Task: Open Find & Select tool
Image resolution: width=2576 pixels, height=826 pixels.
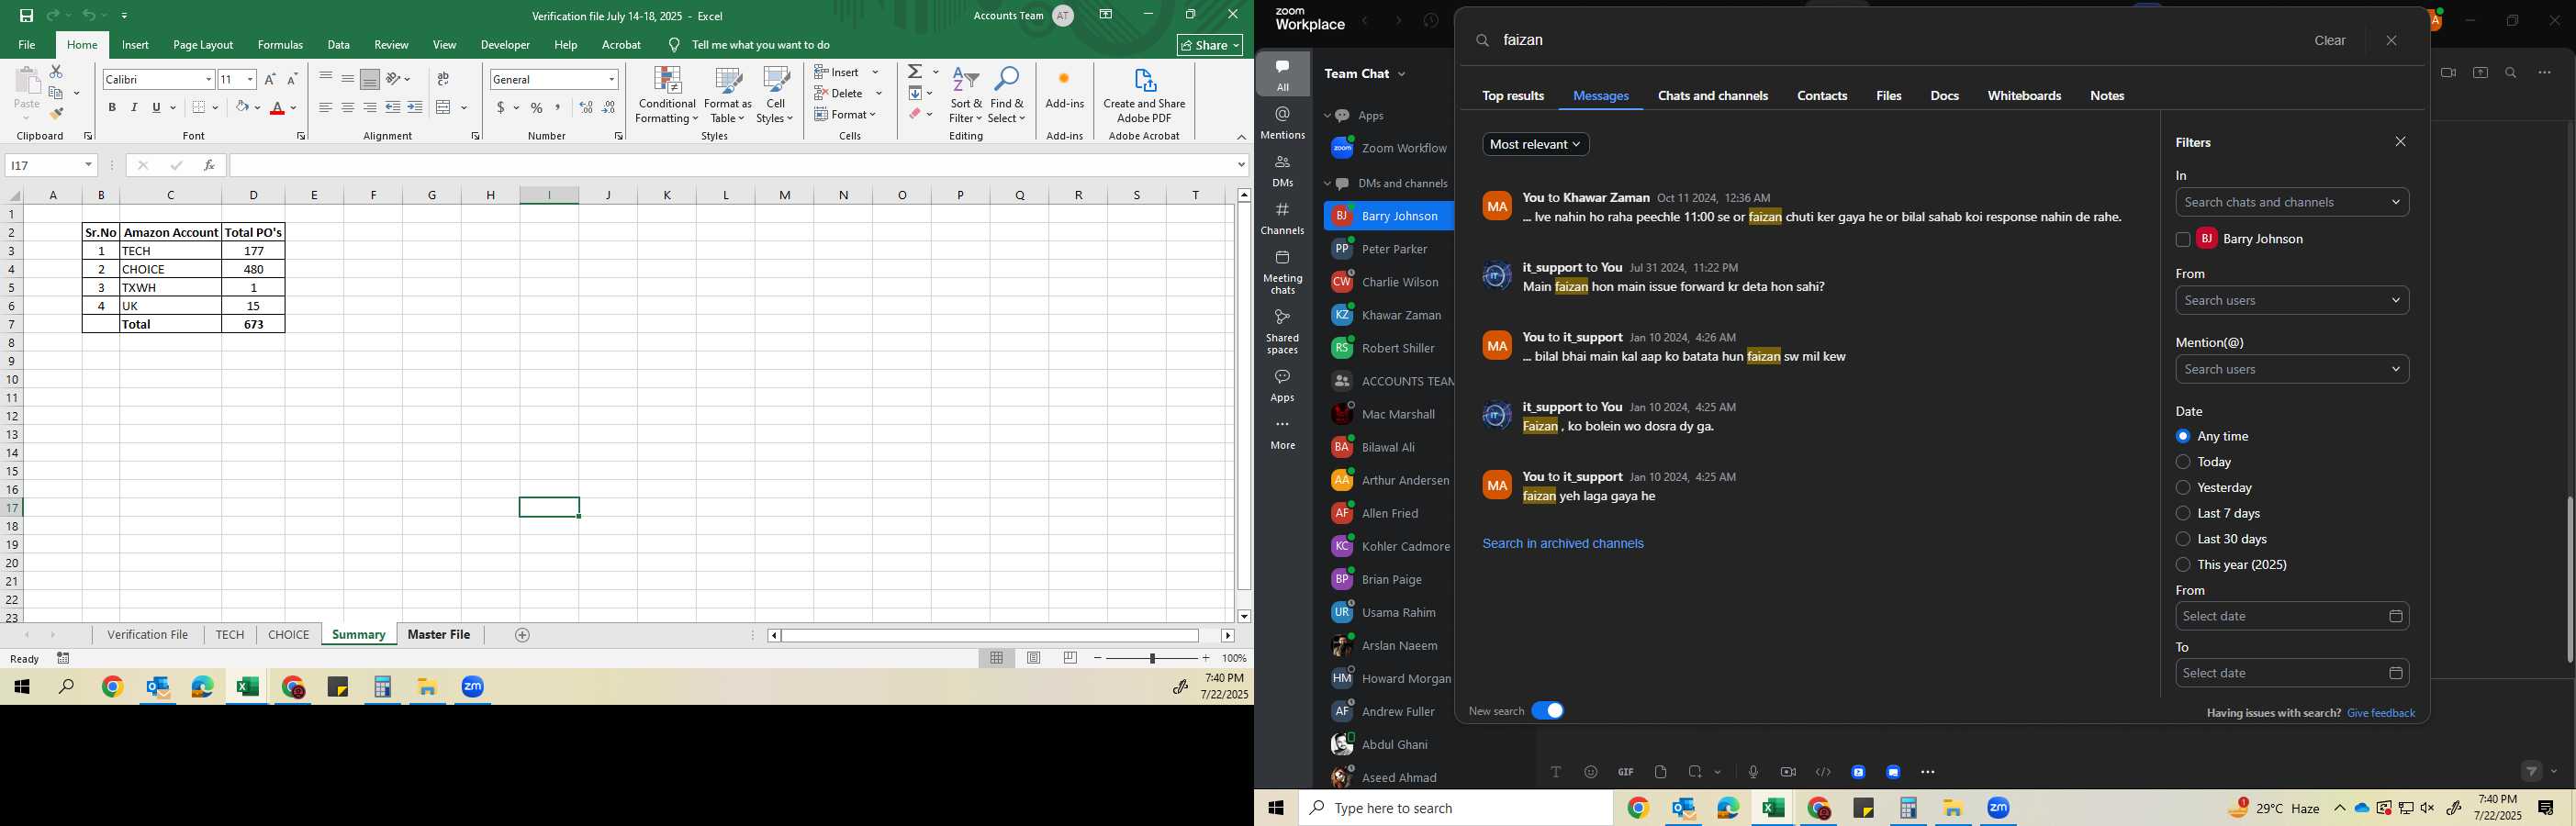Action: [1007, 95]
